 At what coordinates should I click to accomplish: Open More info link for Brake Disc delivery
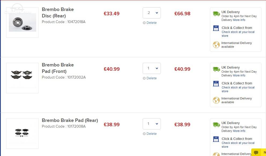[239, 20]
